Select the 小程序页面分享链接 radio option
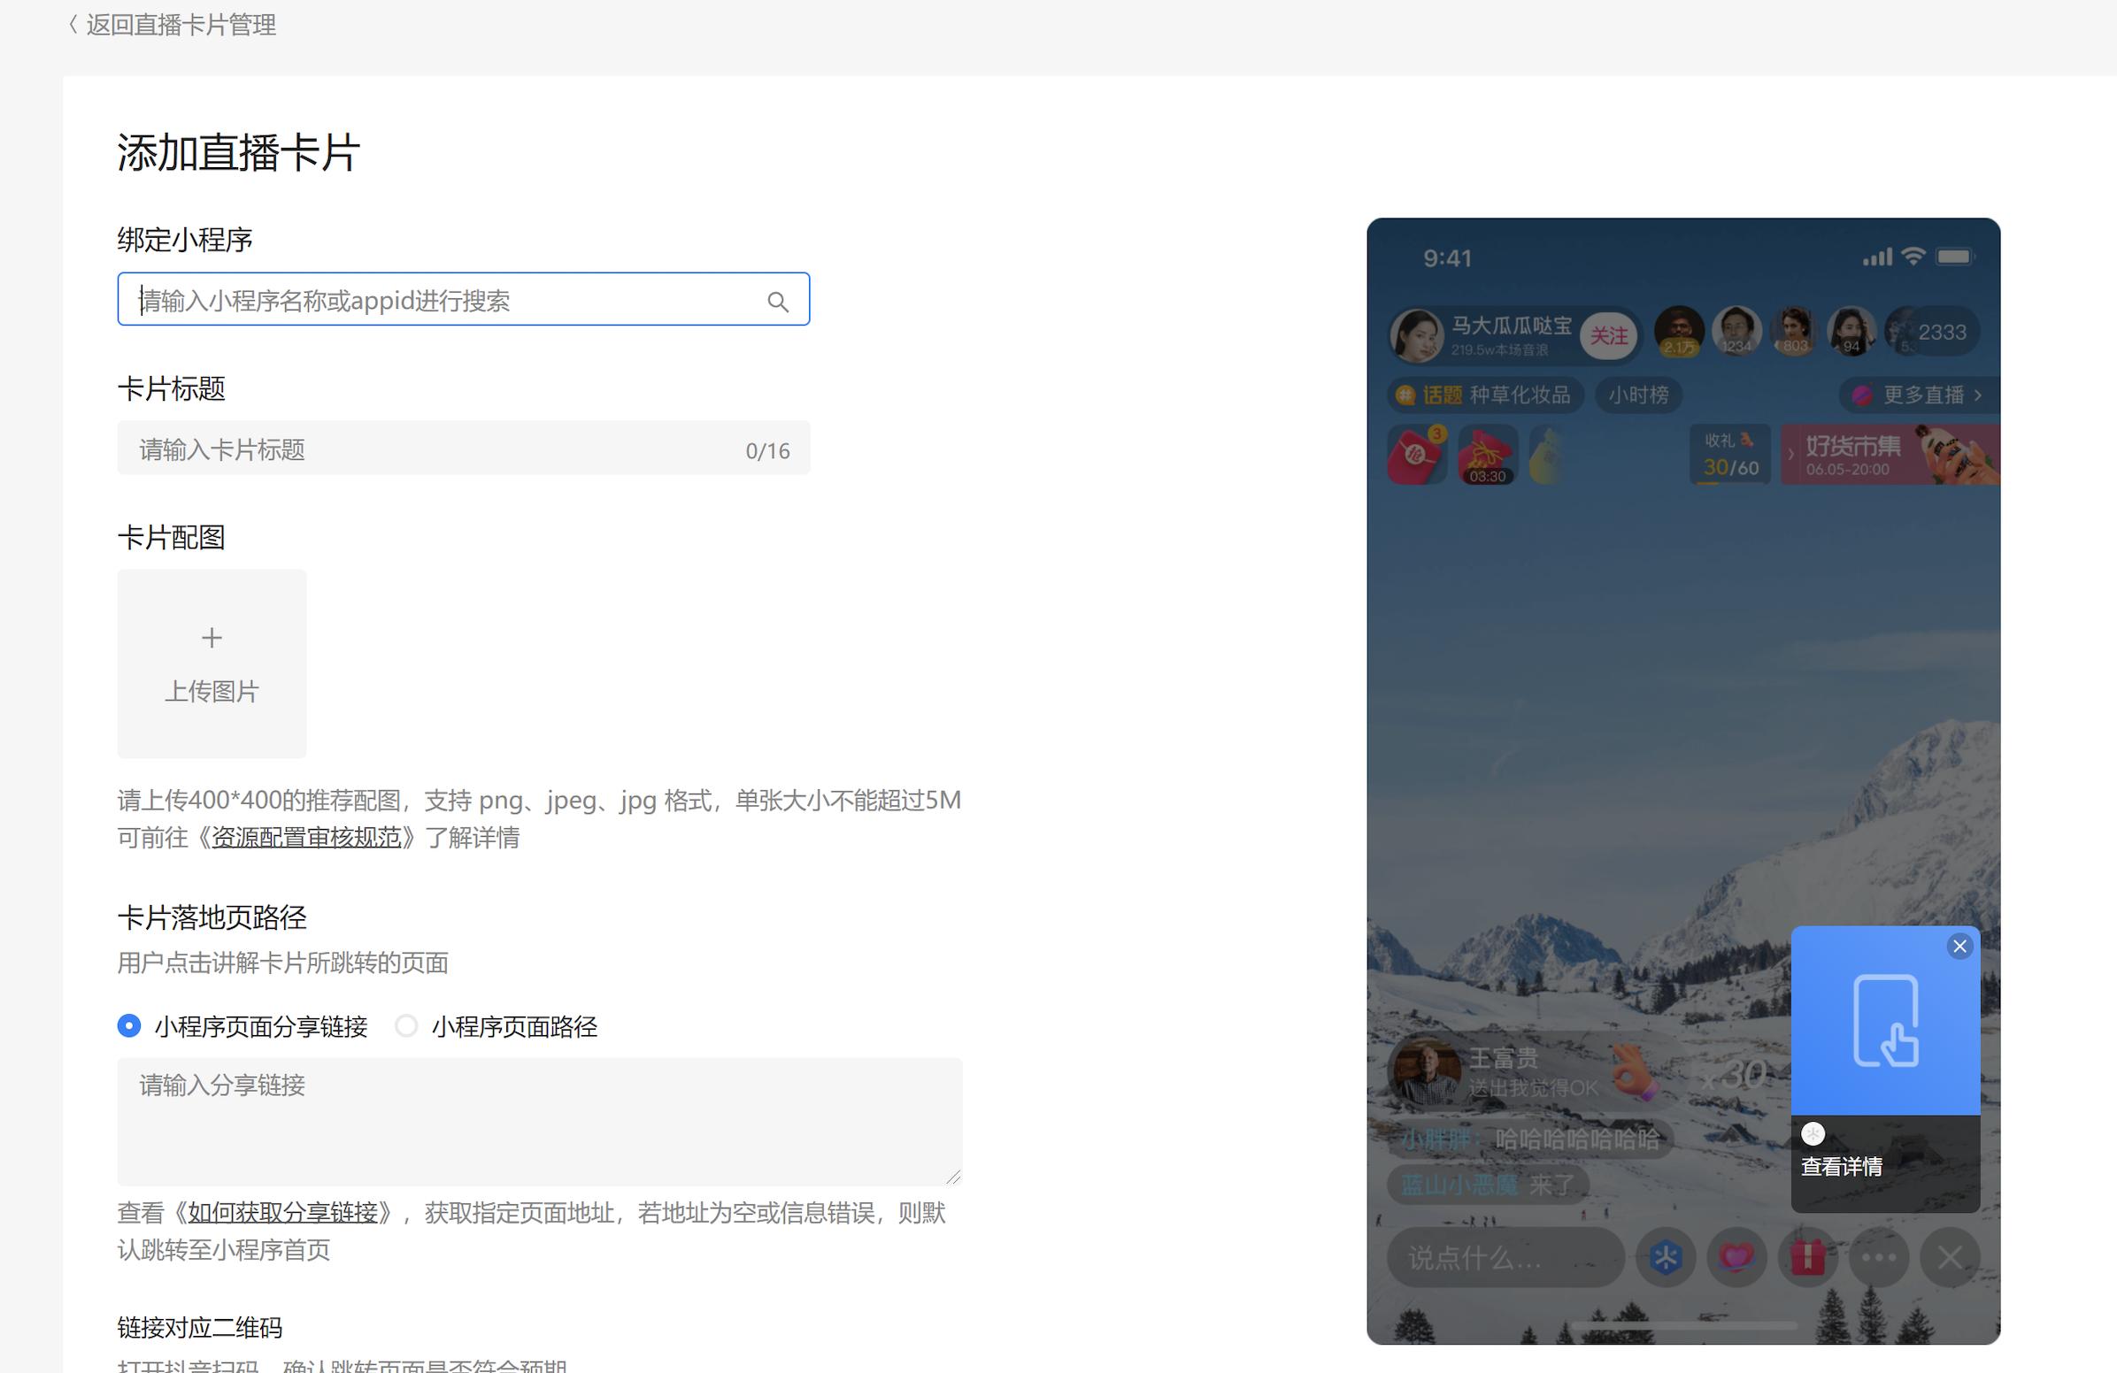The height and width of the screenshot is (1373, 2117). (129, 1026)
